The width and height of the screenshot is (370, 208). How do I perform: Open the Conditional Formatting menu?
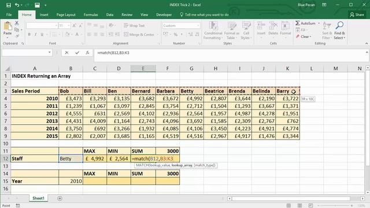pos(213,31)
